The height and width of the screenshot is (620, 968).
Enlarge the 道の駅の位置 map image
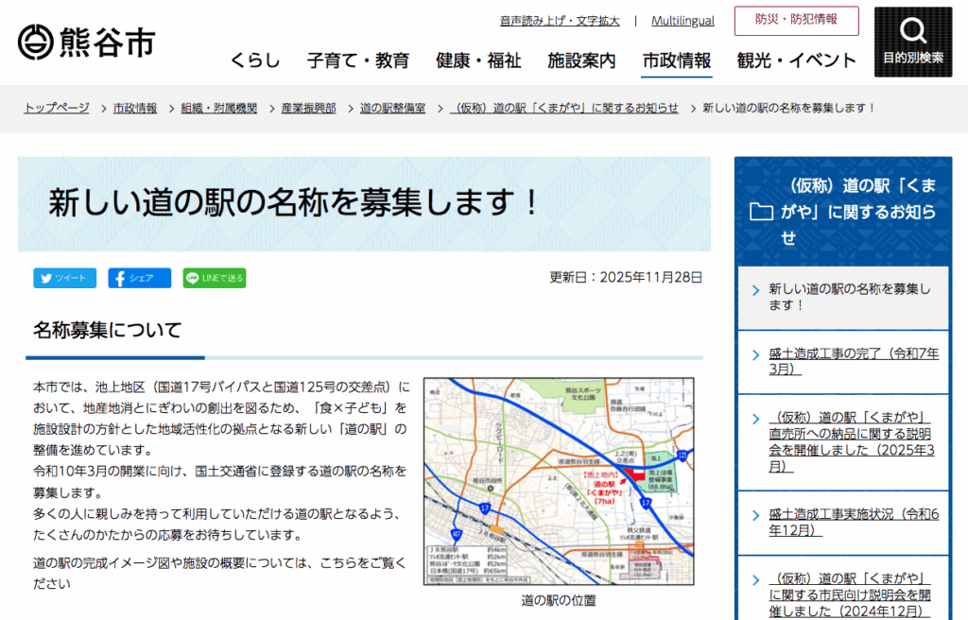(558, 481)
